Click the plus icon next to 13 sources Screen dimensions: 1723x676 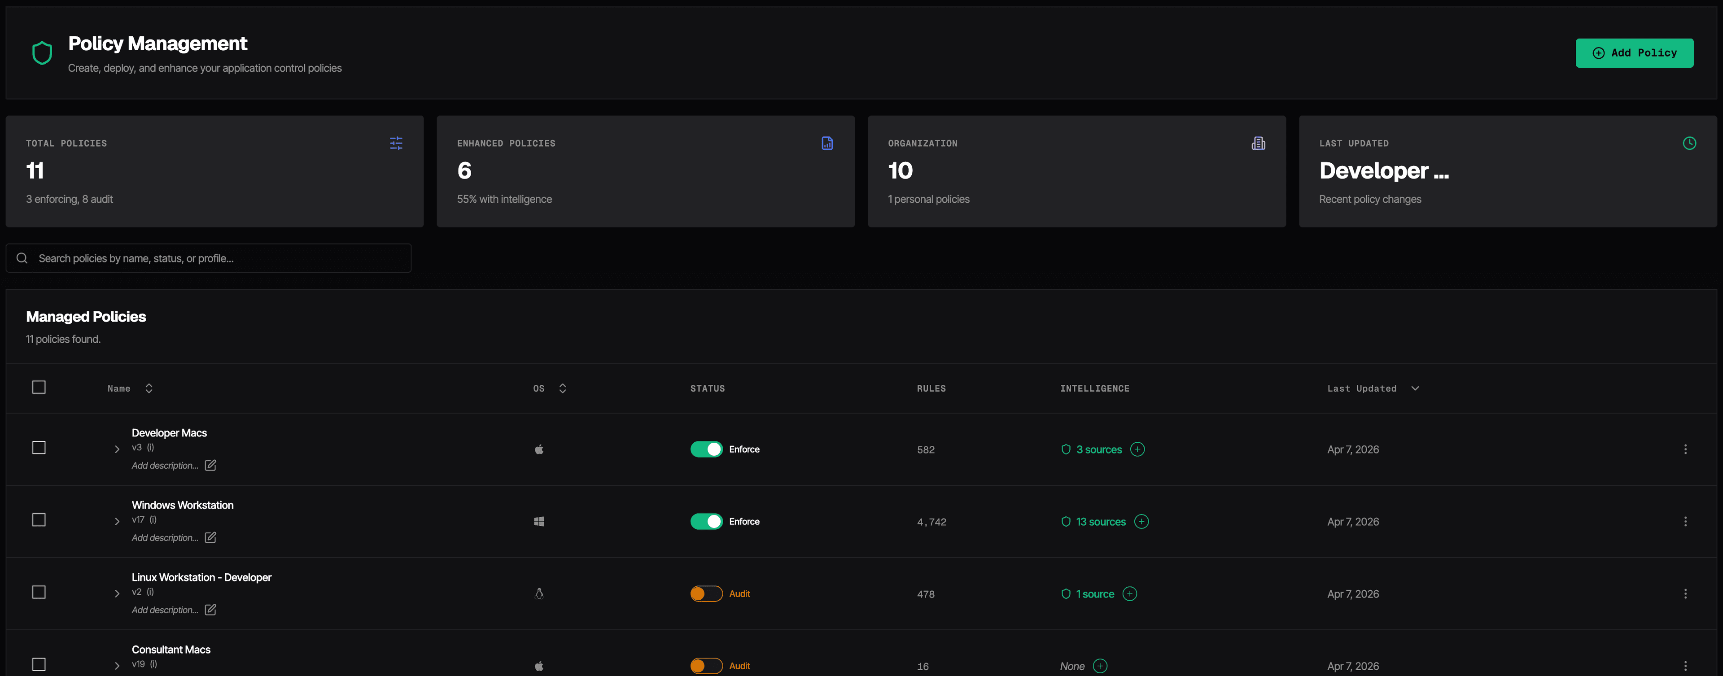[x=1142, y=522]
